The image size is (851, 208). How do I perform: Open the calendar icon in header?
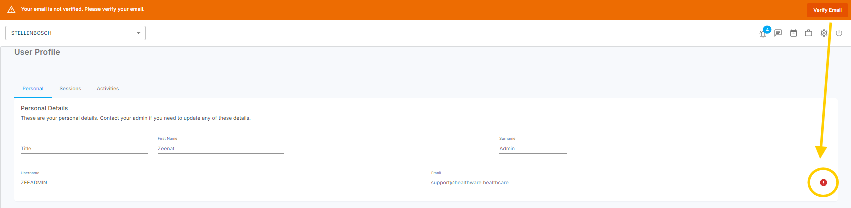coord(793,33)
